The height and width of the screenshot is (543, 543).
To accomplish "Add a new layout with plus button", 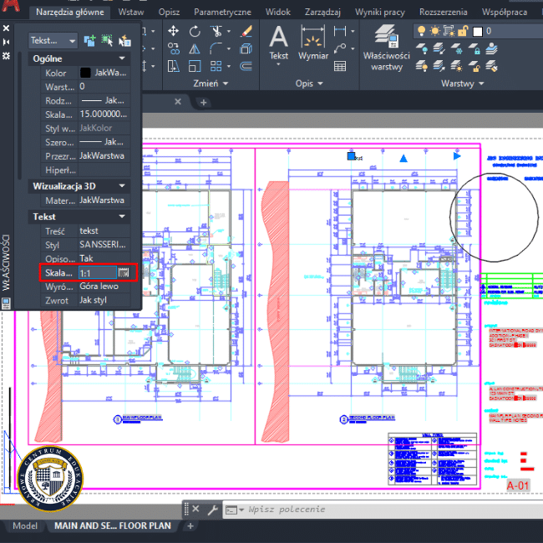I will click(190, 526).
